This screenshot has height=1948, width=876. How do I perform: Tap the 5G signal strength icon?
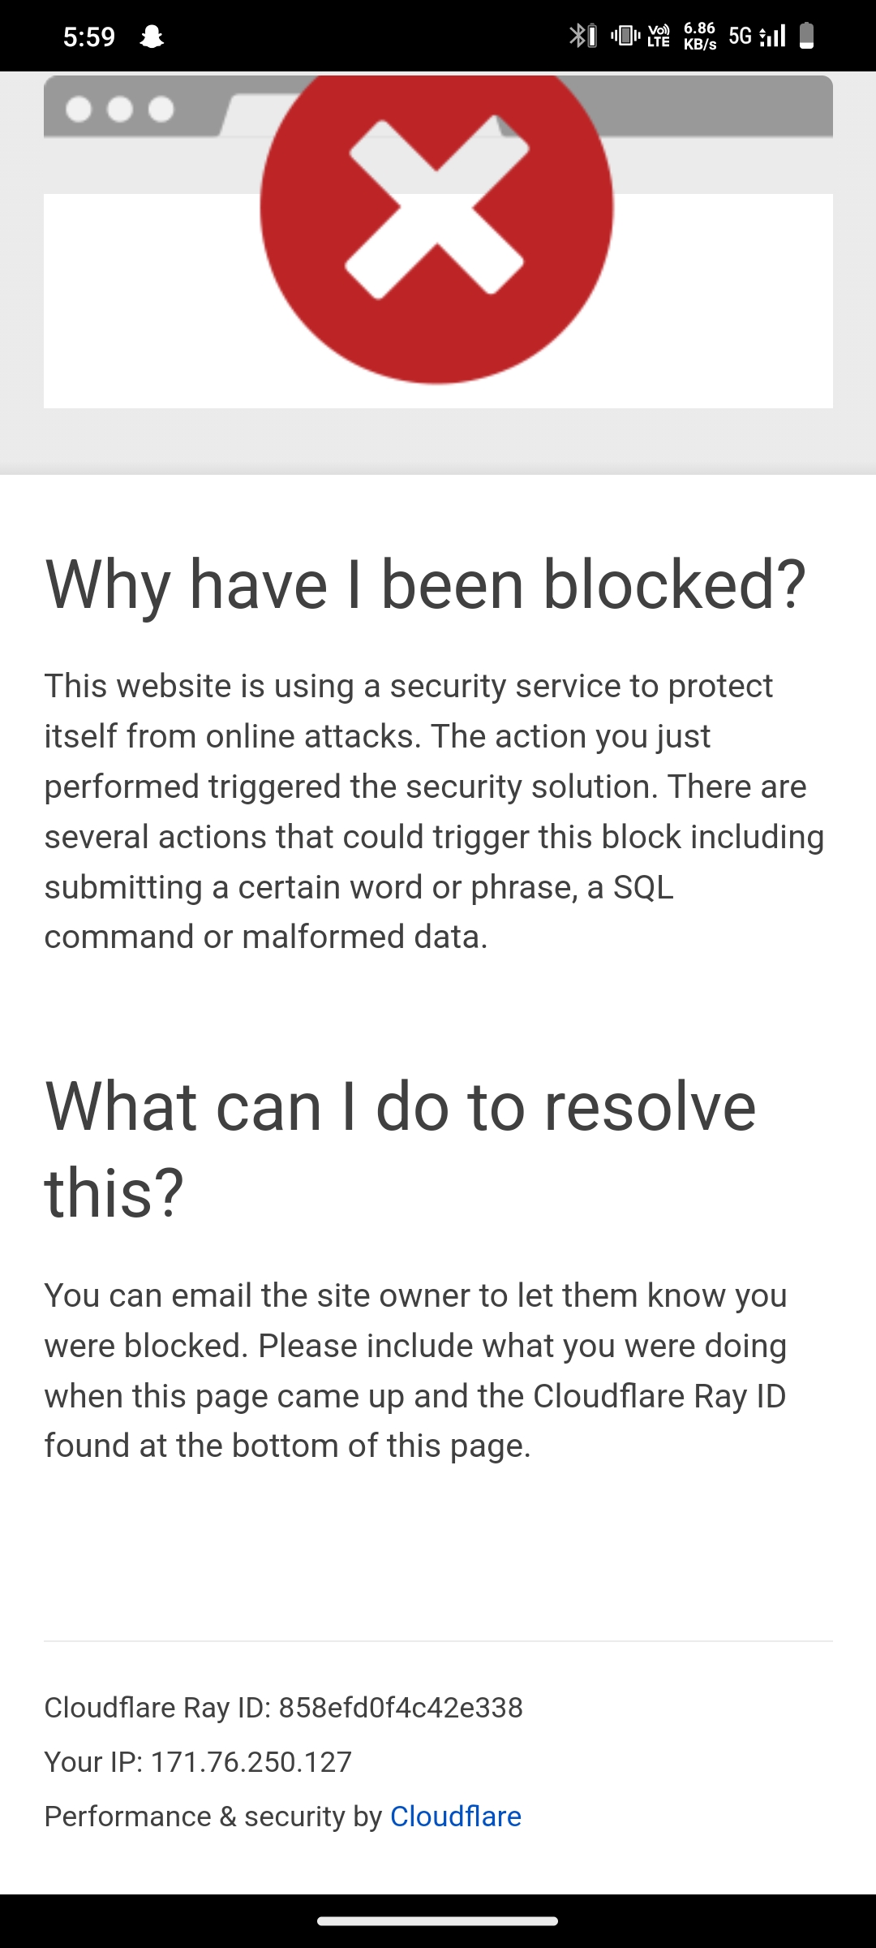point(757,36)
